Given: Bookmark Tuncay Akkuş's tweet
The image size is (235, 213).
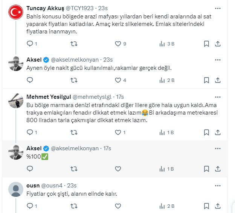Looking at the screenshot, I should pos(206,44).
